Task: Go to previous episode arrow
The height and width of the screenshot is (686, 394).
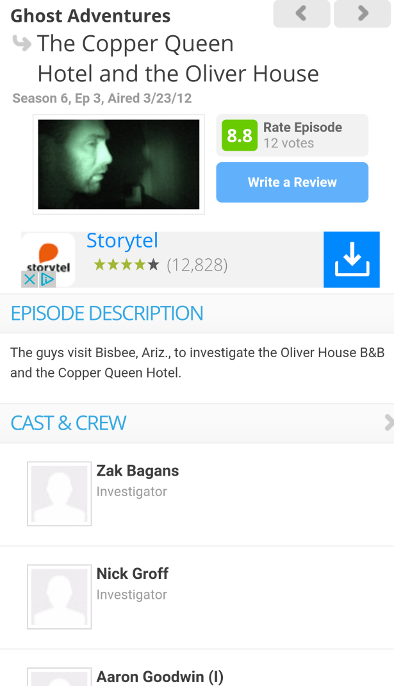Action: (301, 13)
